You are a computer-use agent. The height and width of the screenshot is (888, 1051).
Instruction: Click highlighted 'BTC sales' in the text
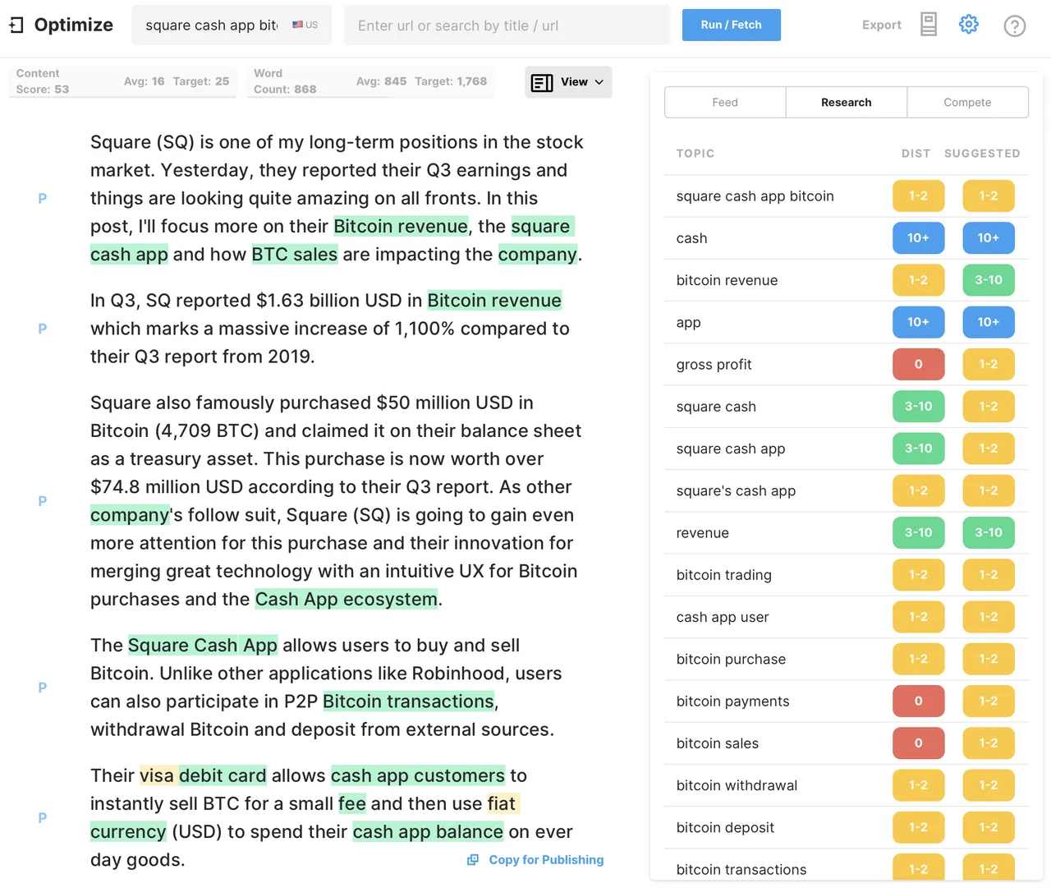coord(295,255)
